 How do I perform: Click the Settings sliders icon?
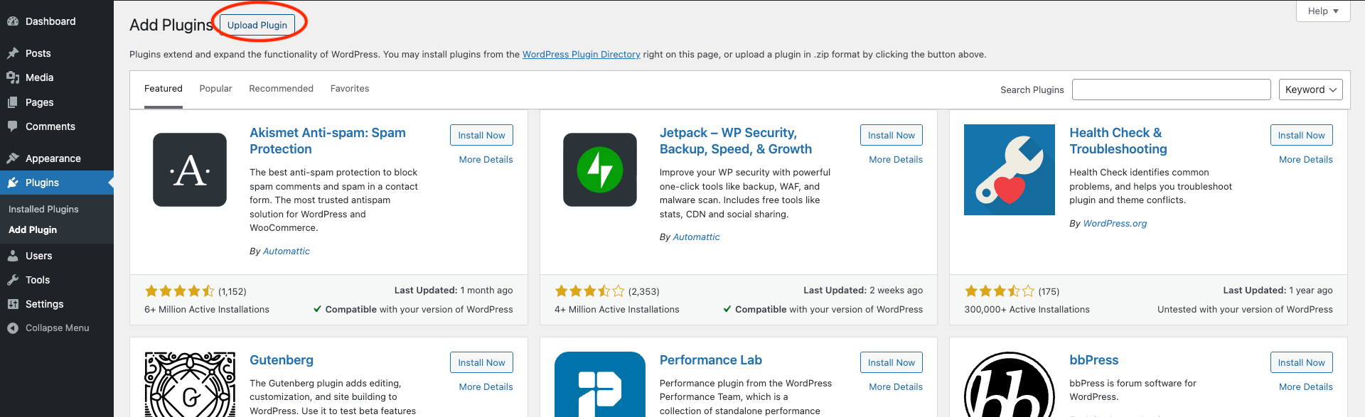(13, 304)
